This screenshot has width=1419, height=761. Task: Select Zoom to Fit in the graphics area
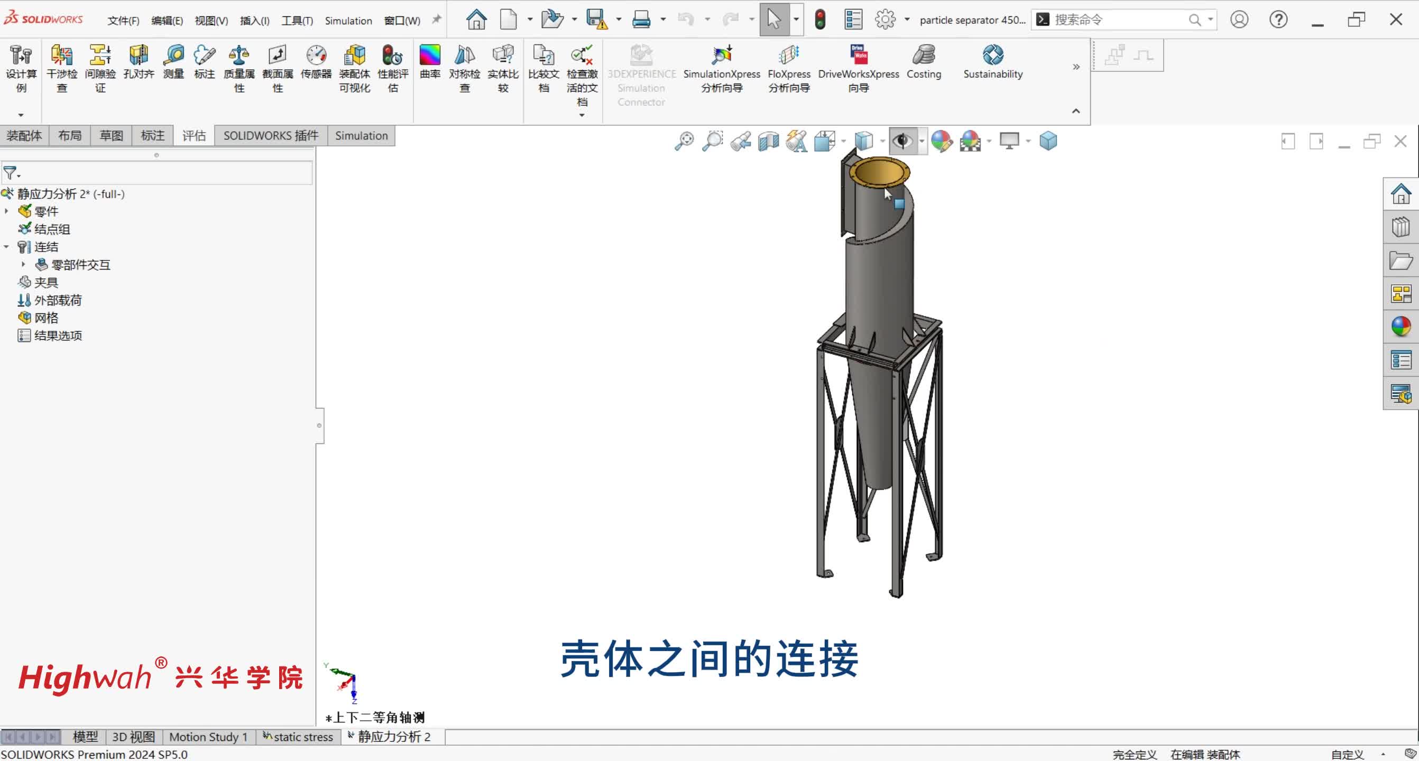point(684,141)
